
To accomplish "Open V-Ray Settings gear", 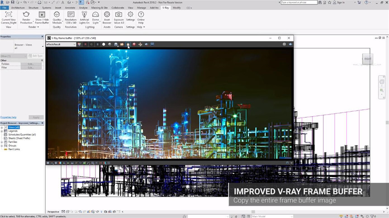I will [x=130, y=16].
